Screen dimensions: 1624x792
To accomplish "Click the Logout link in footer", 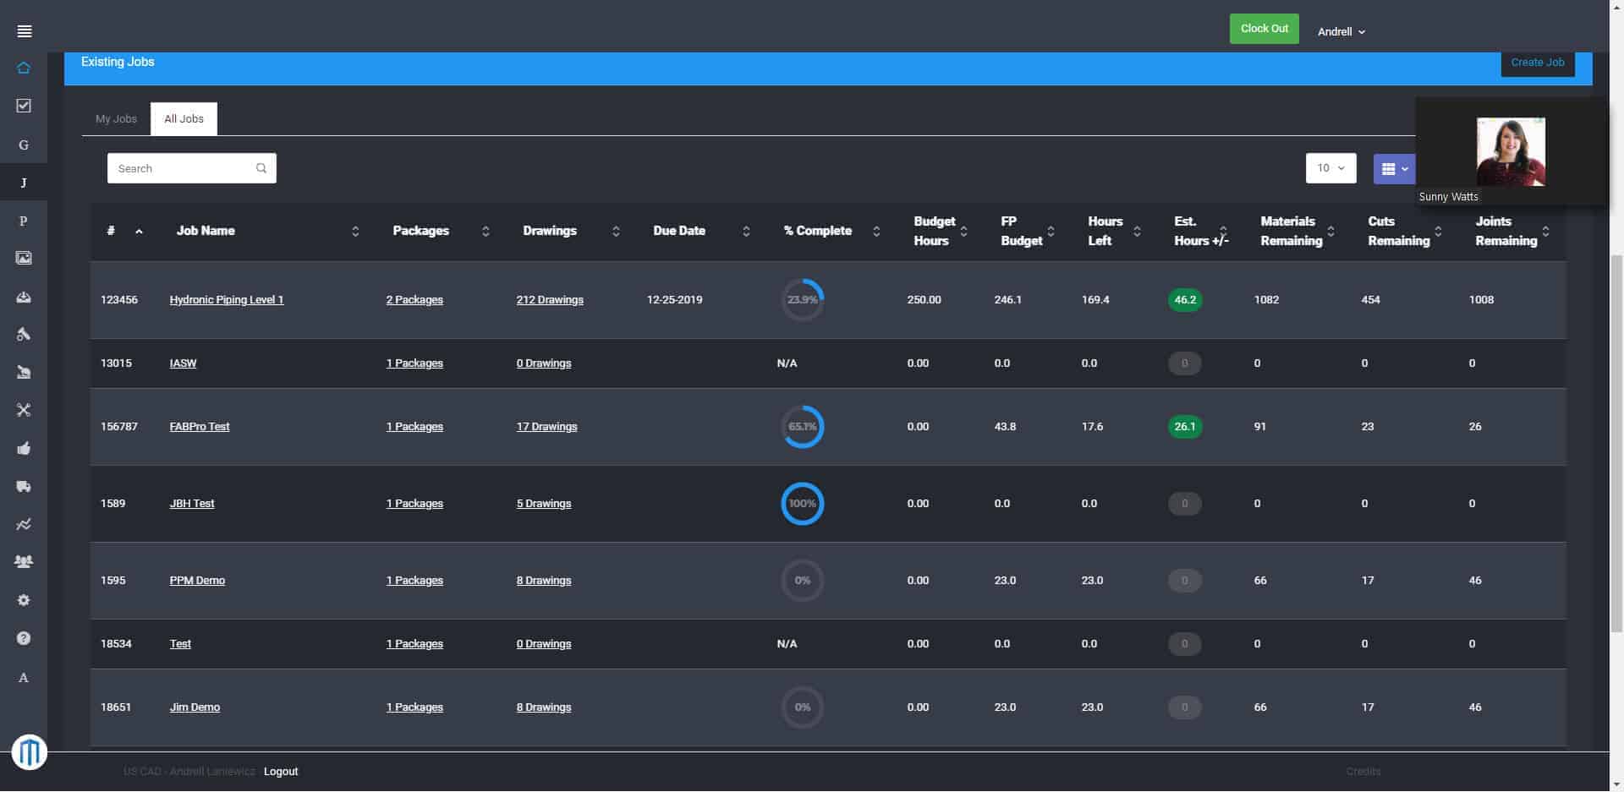I will 281,772.
